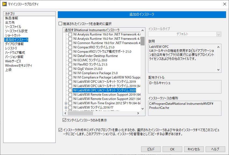The width and height of the screenshot is (229, 155).
Task: Click the LabVIEW title bar icon
Action: [x=4, y=4]
